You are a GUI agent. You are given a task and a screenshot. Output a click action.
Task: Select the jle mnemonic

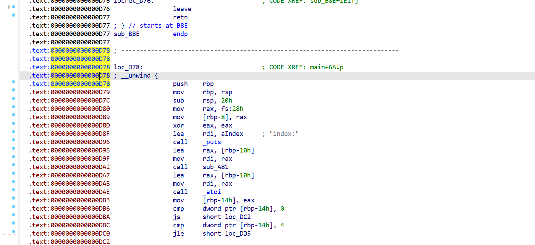(x=179, y=234)
